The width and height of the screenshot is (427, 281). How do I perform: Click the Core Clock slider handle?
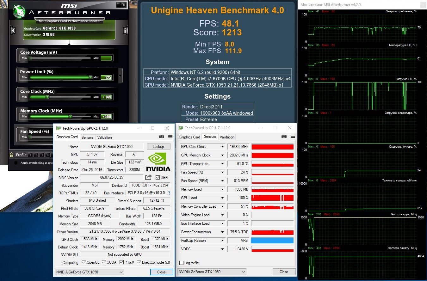(47, 97)
